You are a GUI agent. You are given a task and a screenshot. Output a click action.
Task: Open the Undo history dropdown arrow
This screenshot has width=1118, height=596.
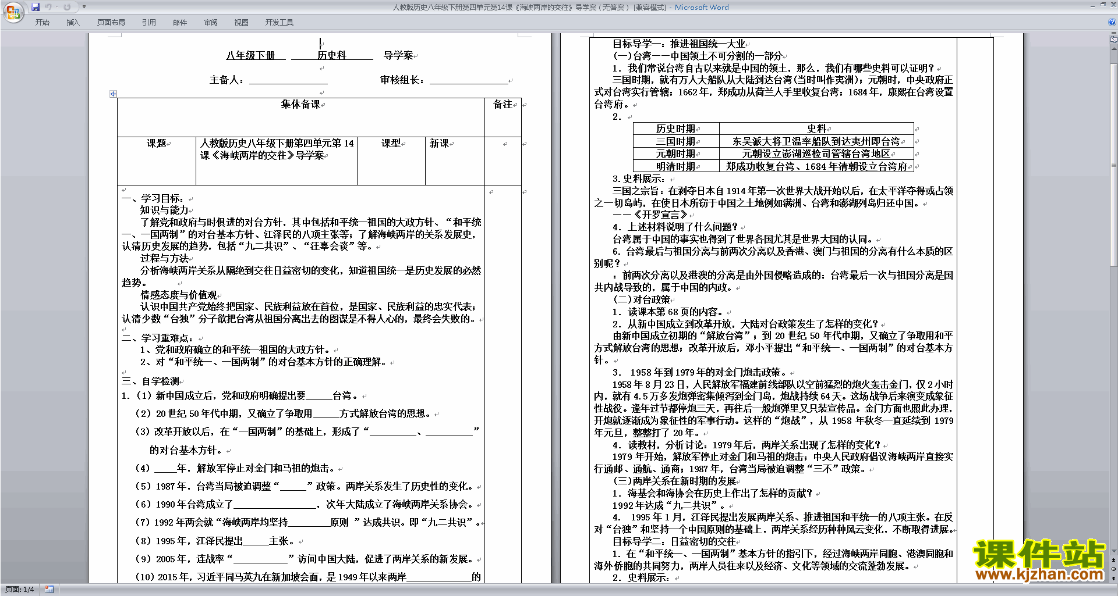(56, 7)
